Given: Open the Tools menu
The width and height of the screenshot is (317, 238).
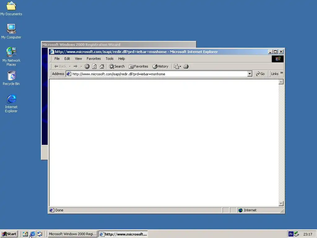Looking at the screenshot, I should 110,59.
